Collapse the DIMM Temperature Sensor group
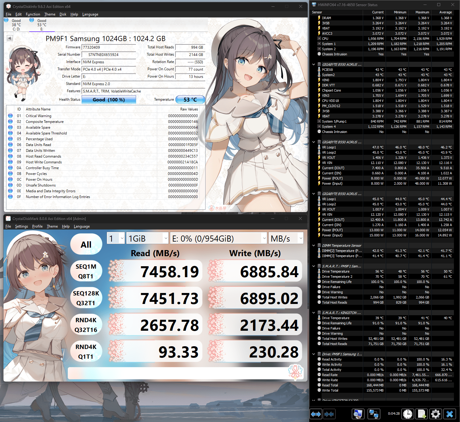Screen dimensions: 460x422 pyautogui.click(x=314, y=246)
